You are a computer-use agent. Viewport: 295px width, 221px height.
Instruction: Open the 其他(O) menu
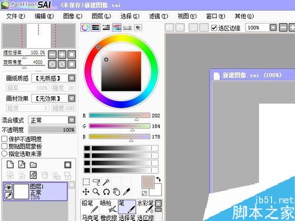pos(244,16)
